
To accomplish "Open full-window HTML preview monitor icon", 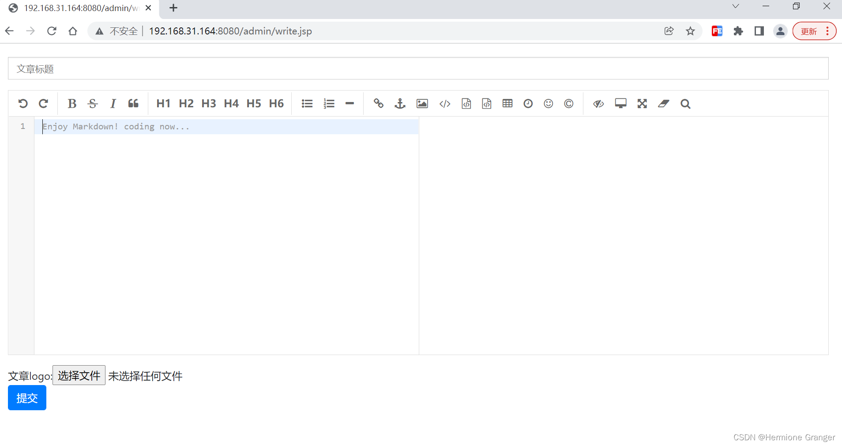I will tap(621, 104).
